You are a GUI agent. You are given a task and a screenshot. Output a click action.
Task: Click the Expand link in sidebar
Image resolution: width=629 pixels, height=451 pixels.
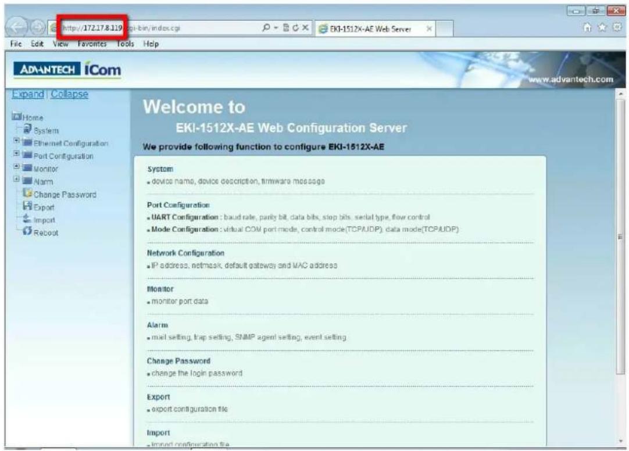coord(28,94)
